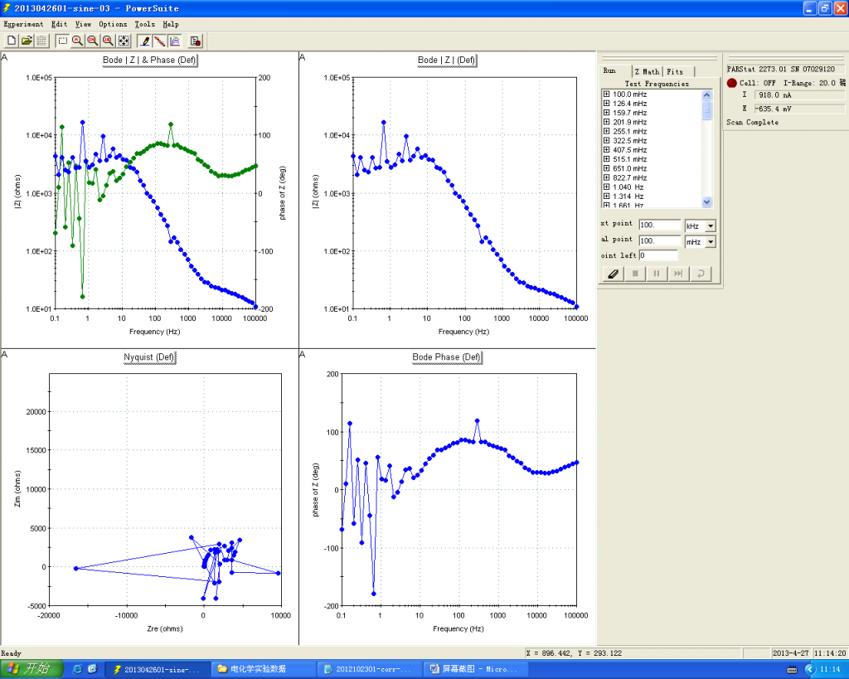Select the dashed rectangle selection tool
This screenshot has height=679, width=849.
(x=63, y=41)
